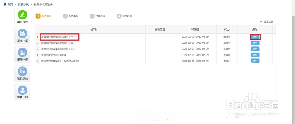Click 填写 for 附列资料（二）
The height and width of the screenshot is (124, 295).
tap(255, 43)
